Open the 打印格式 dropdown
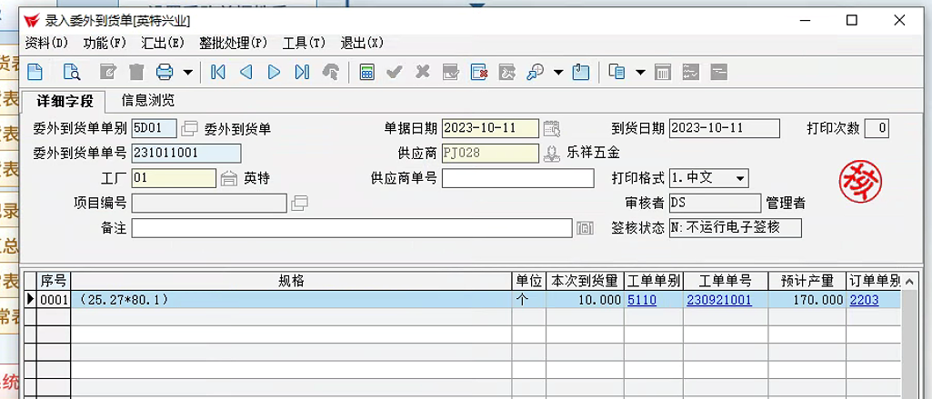The height and width of the screenshot is (399, 932). pos(740,178)
